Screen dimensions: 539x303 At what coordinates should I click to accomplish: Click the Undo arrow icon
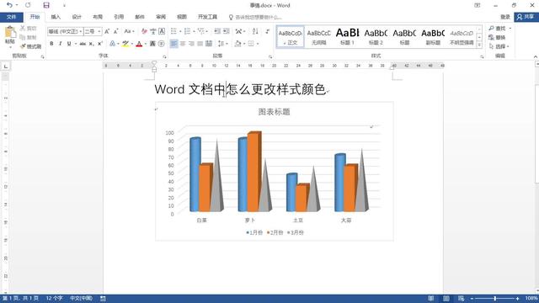[9, 5]
